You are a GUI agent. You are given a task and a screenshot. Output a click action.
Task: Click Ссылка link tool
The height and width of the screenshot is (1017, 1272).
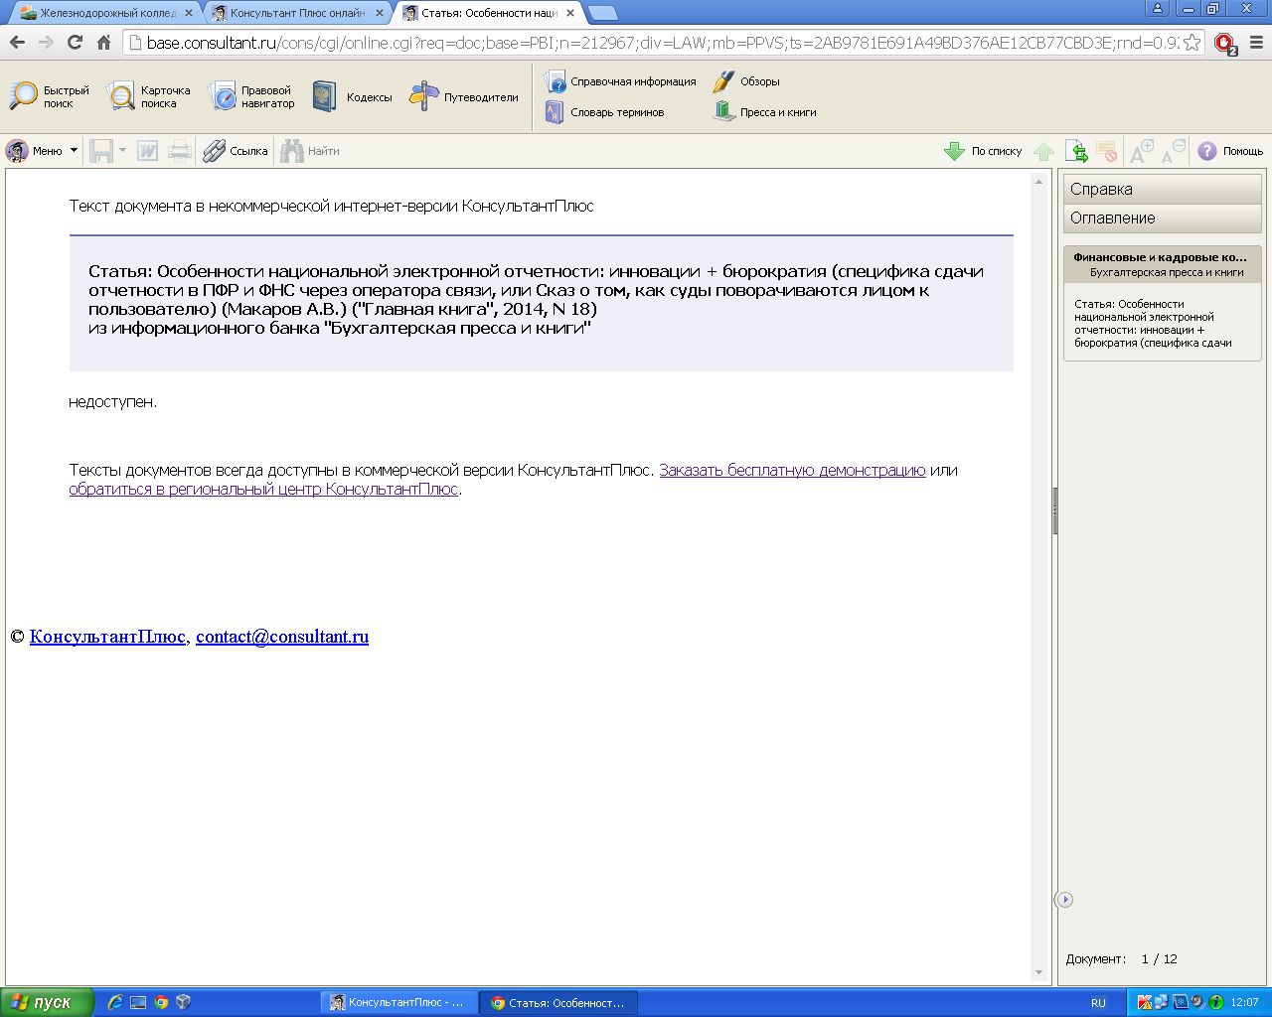click(x=236, y=151)
